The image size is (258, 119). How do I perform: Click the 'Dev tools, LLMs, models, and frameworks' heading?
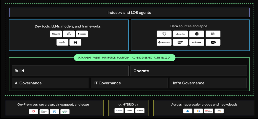68,26
